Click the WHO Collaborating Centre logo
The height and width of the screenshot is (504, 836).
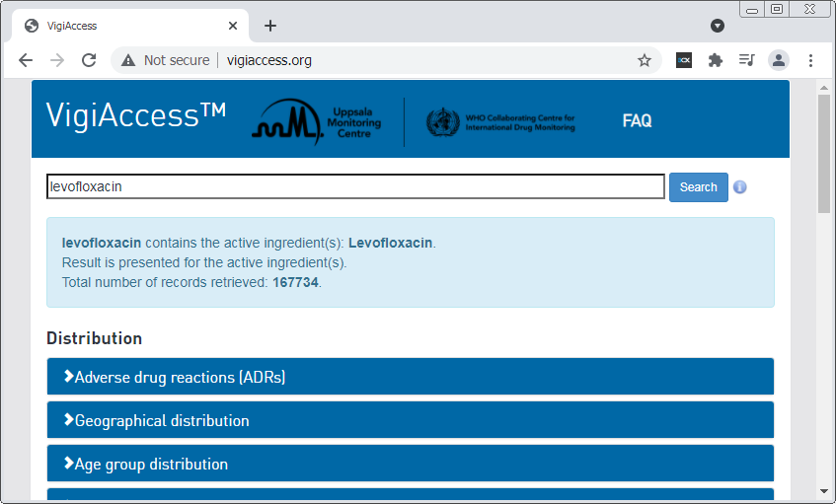[x=500, y=122]
